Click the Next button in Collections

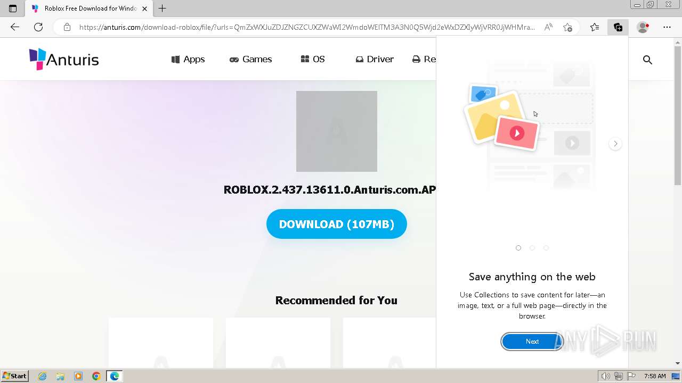532,342
